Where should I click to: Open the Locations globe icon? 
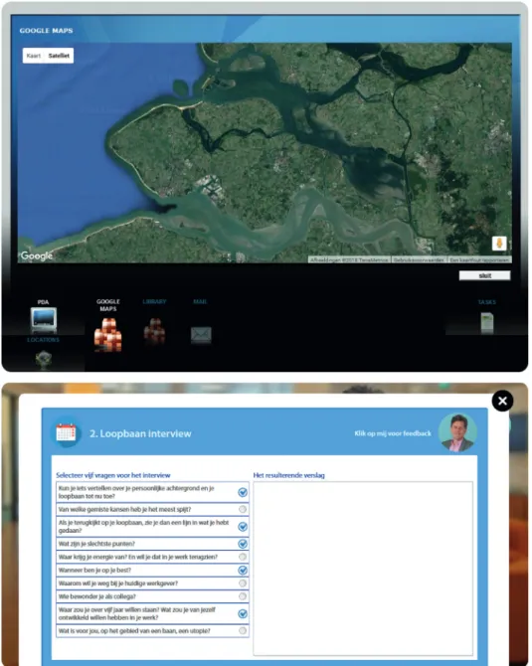pyautogui.click(x=44, y=359)
